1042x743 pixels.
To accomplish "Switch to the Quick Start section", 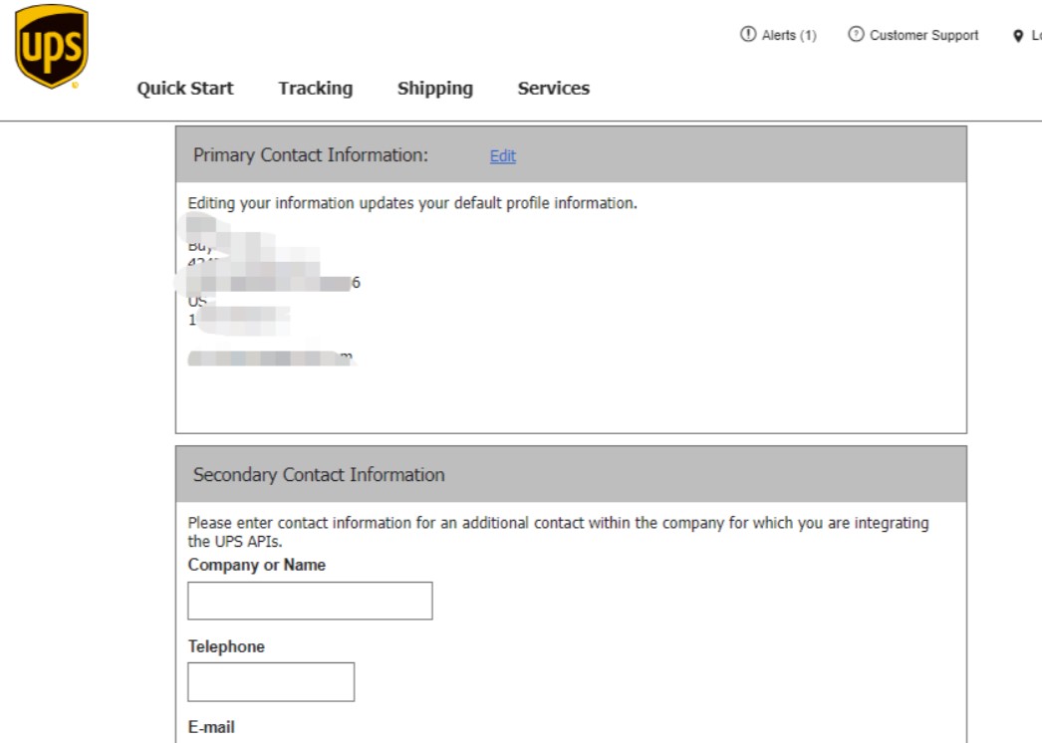I will (184, 89).
